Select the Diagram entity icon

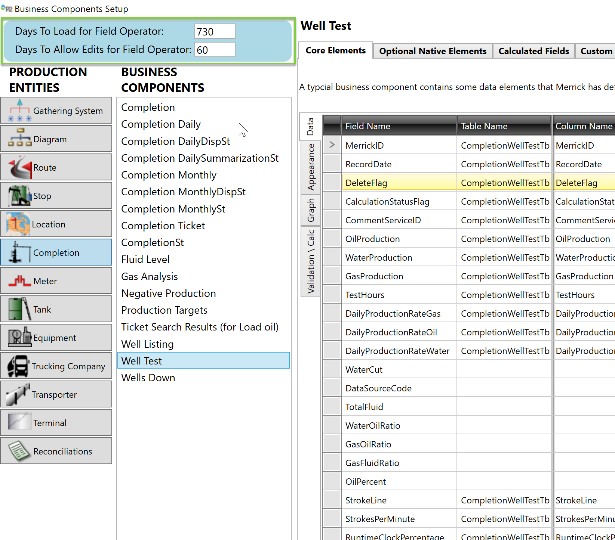point(19,139)
